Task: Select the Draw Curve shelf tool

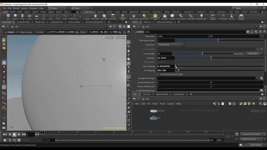Action: tap(73, 17)
